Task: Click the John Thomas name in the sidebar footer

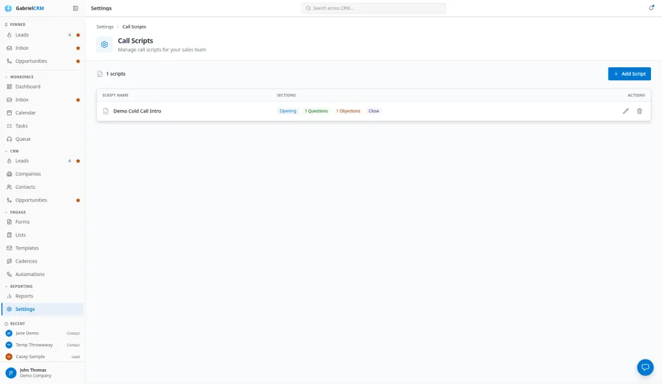Action: 33,370
